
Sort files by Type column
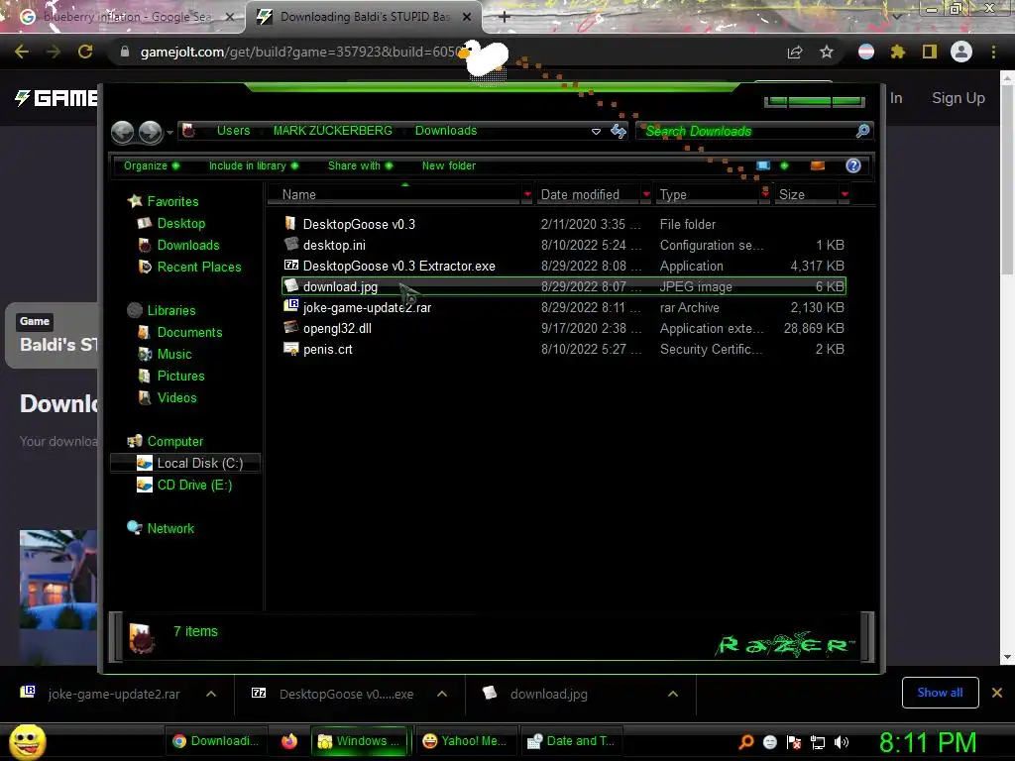pyautogui.click(x=673, y=195)
